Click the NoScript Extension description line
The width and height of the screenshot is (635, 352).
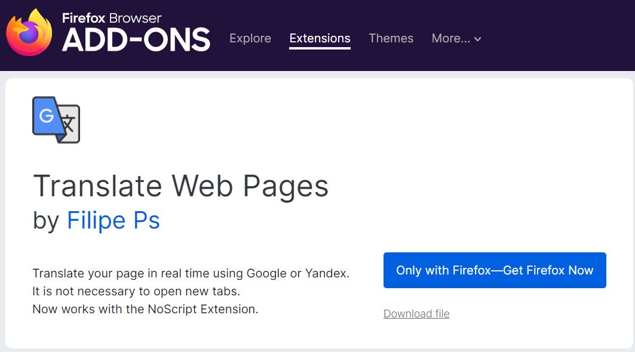(145, 309)
